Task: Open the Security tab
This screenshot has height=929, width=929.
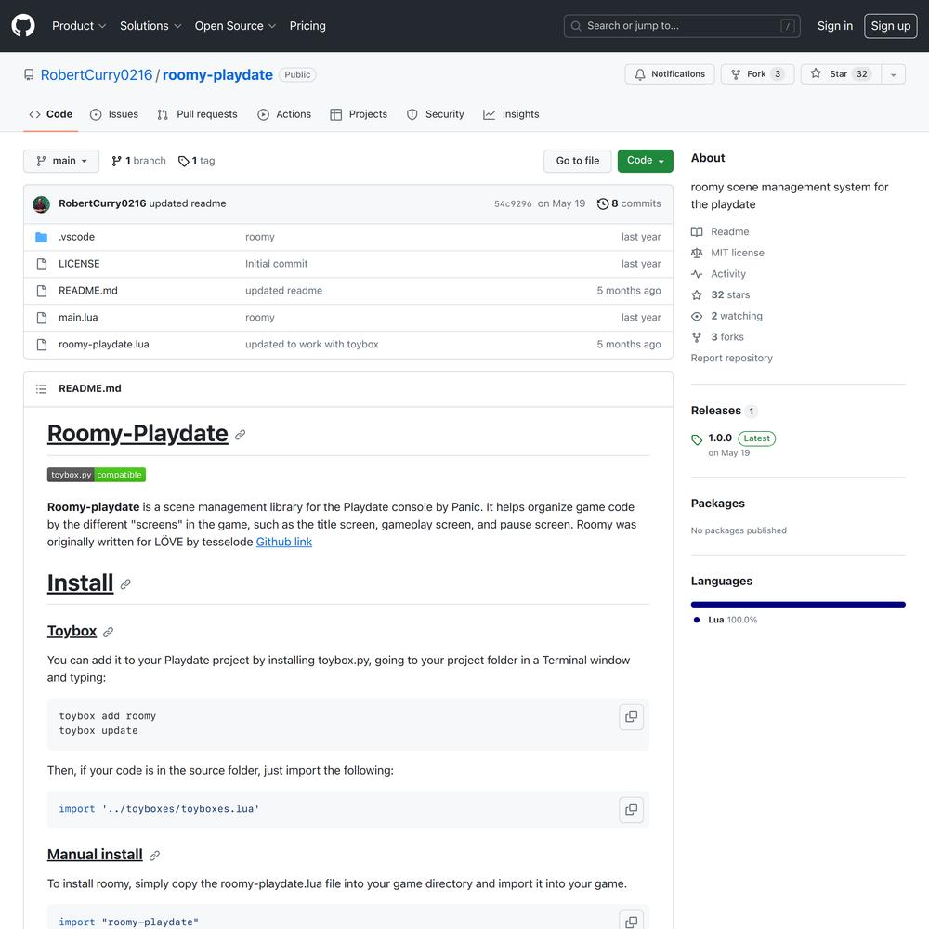Action: [x=436, y=114]
